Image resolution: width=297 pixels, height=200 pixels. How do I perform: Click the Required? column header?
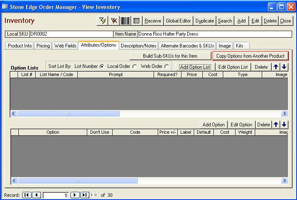168,74
